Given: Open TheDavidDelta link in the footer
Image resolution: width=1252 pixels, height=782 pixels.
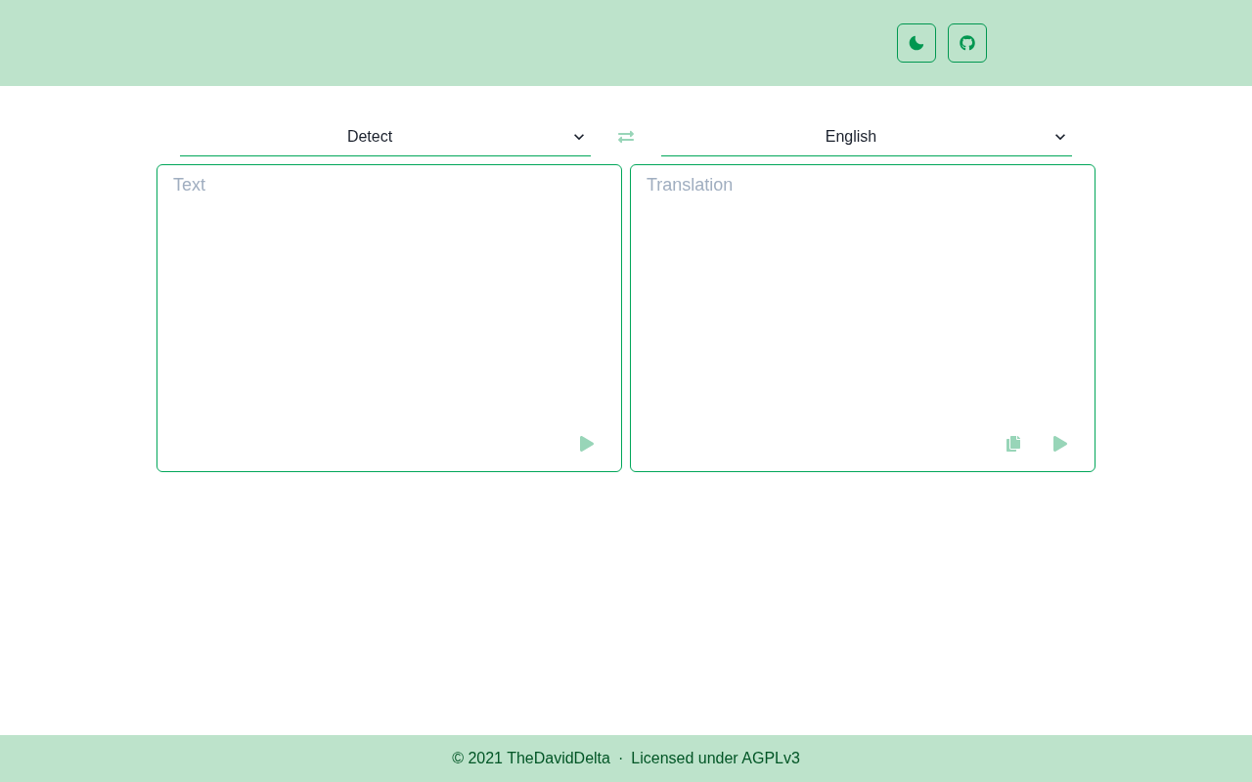Looking at the screenshot, I should [x=559, y=759].
